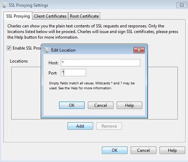188x162 pixels.
Task: Close the Edit Location dialog with red X
Action: tap(139, 50)
